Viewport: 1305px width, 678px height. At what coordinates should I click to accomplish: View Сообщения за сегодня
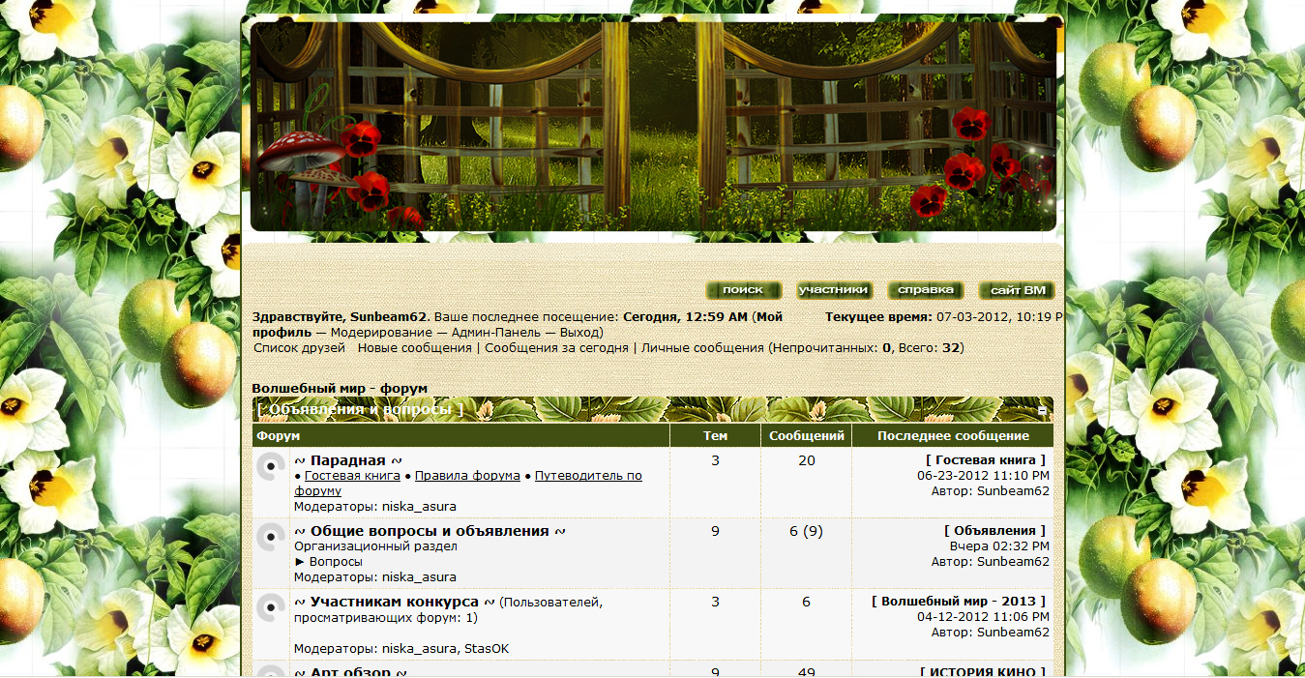(556, 347)
